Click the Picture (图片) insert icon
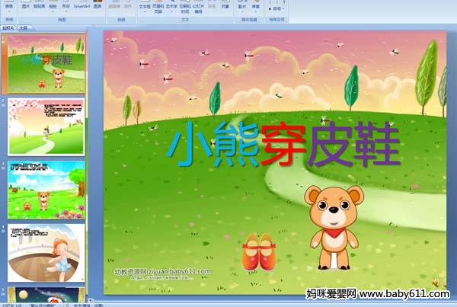Screen dimensions: 457x307 click(x=26, y=6)
